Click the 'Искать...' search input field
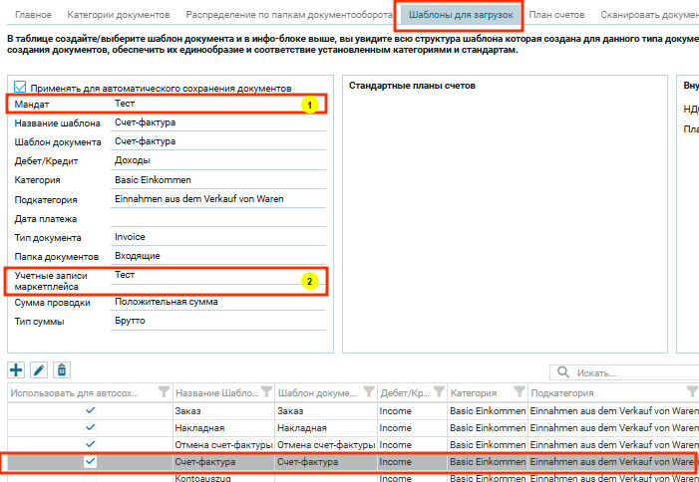The height and width of the screenshot is (482, 699). click(x=628, y=372)
